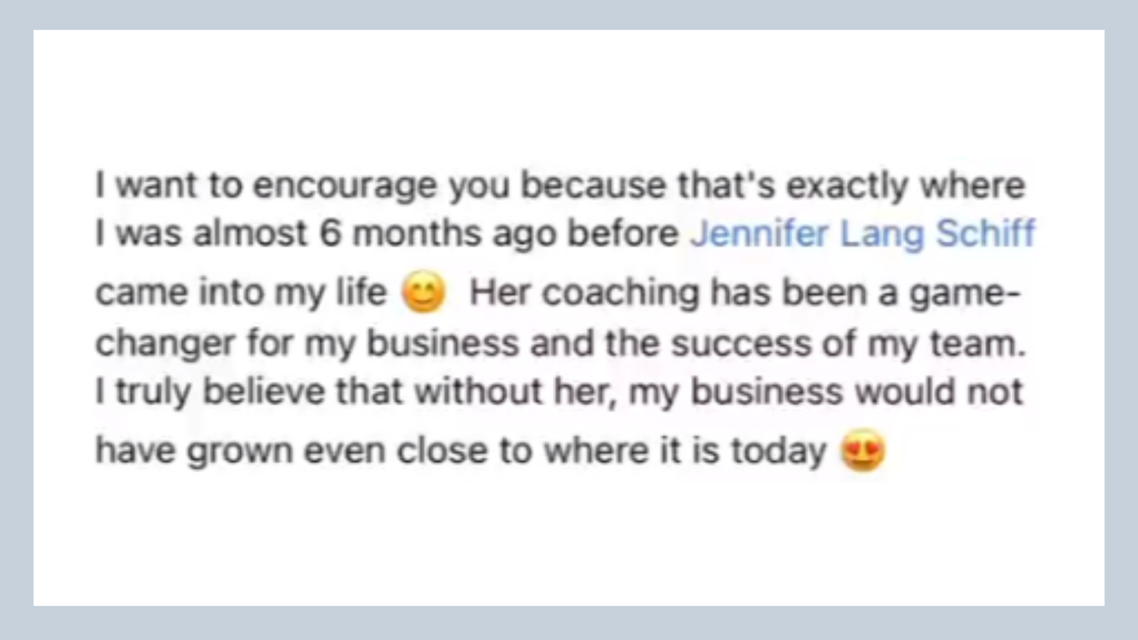
Task: Click the smiling face emoji after 'life'
Action: 423,292
